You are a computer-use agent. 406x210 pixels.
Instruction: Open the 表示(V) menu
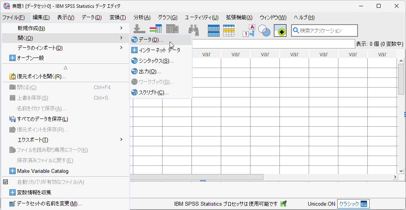coord(66,18)
